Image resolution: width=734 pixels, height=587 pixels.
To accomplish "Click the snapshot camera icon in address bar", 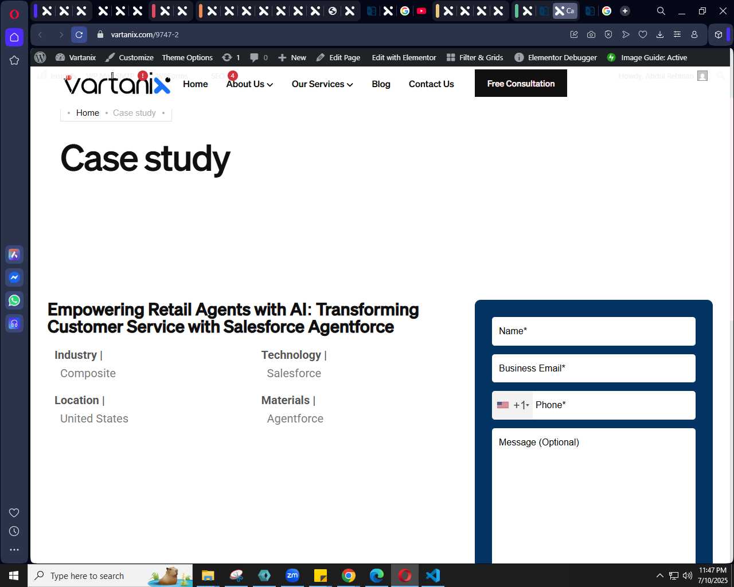I will coord(591,34).
